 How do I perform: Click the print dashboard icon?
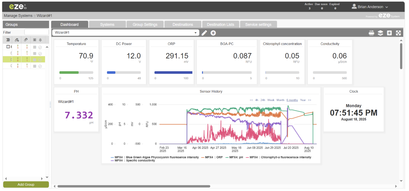[371, 33]
